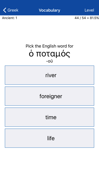Tap the Vocabulary title in header
99x176 pixels.
pyautogui.click(x=49, y=10)
